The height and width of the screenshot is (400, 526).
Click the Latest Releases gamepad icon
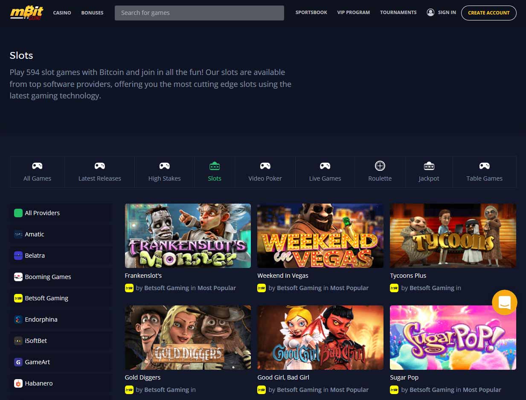click(x=100, y=166)
